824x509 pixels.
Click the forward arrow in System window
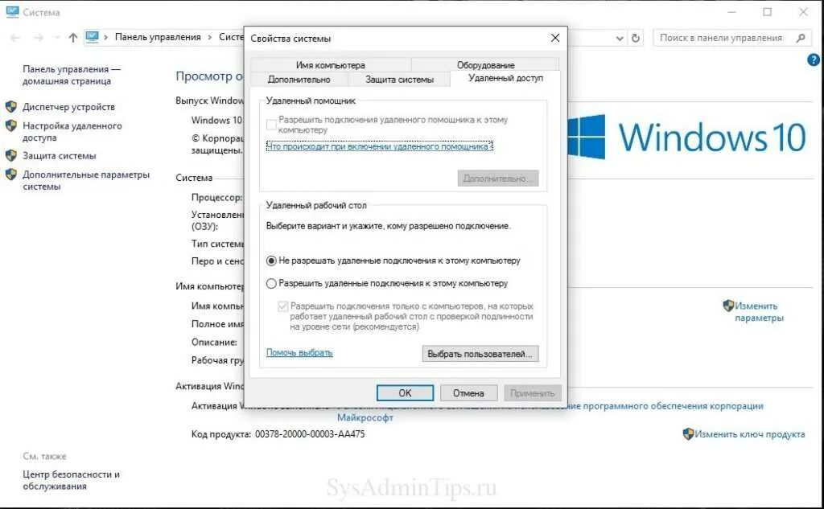click(x=39, y=37)
